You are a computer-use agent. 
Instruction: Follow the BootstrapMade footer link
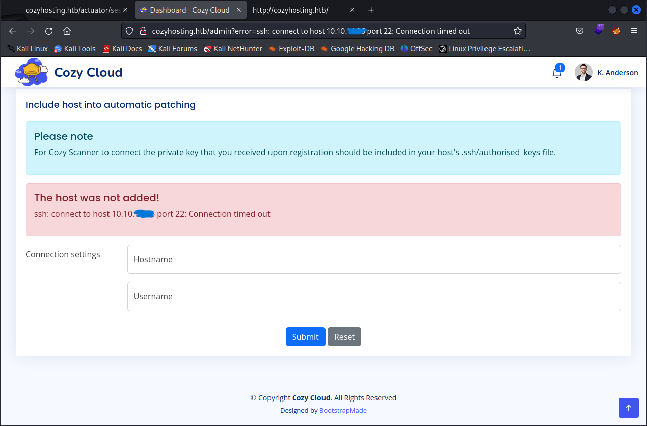click(x=343, y=410)
